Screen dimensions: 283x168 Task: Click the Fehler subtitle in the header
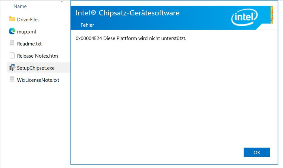[x=87, y=25]
